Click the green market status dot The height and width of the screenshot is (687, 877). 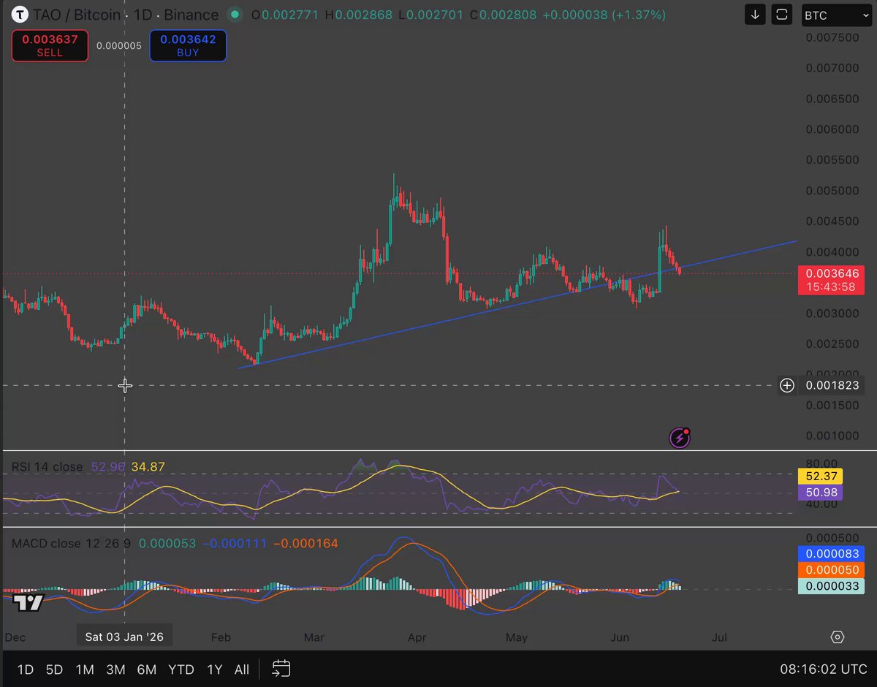tap(234, 15)
